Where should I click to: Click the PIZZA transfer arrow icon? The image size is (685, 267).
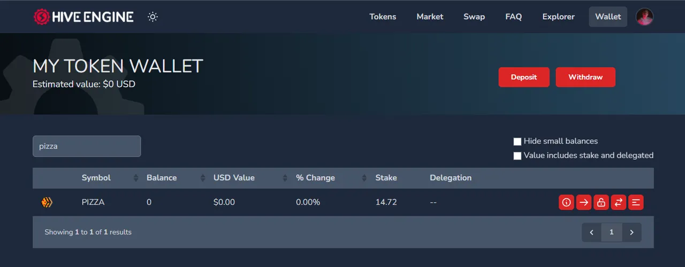coord(584,202)
